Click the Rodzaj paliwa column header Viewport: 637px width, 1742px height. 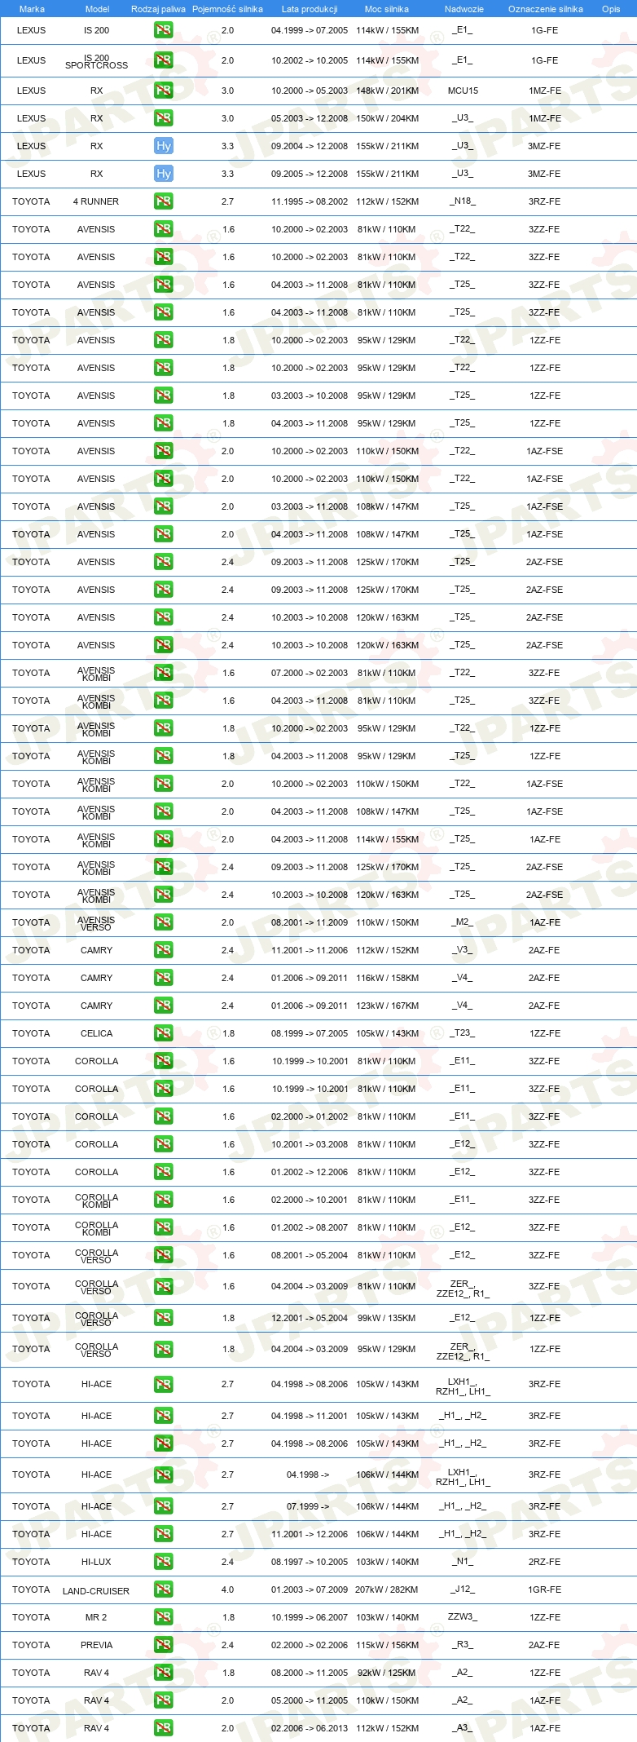click(158, 9)
